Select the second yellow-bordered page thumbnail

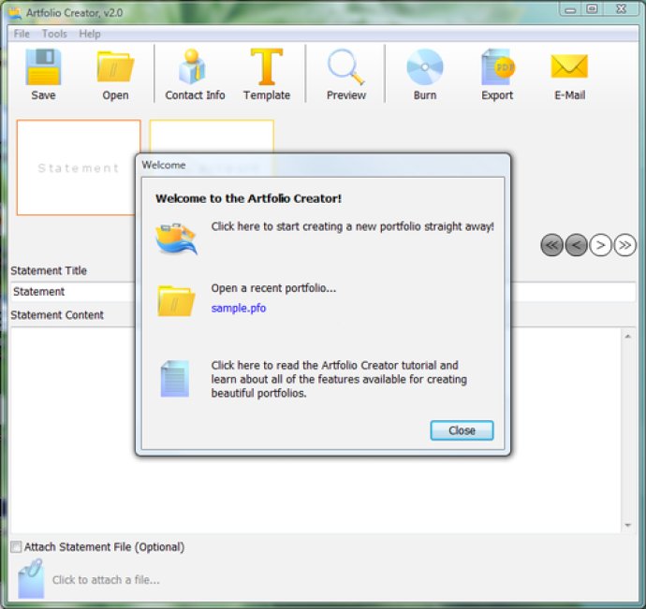click(212, 137)
